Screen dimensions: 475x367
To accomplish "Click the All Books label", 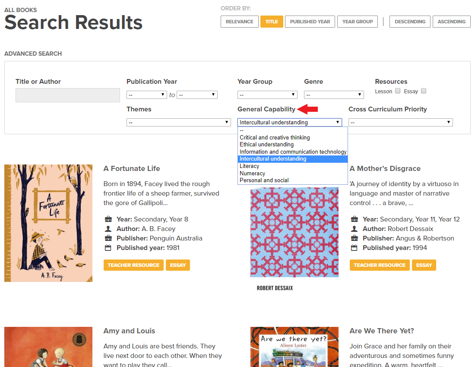I will tap(21, 10).
